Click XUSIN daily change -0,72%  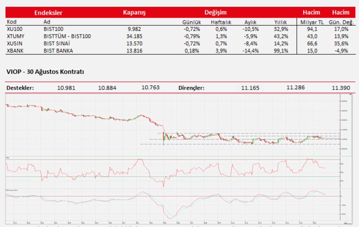[x=192, y=44]
